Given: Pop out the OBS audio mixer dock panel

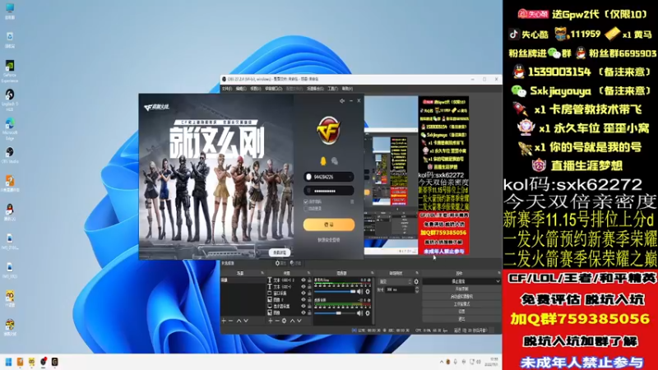Looking at the screenshot, I should [x=372, y=273].
